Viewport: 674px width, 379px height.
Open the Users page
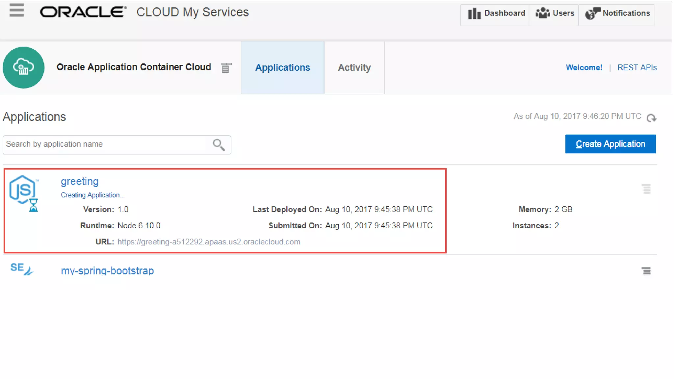click(555, 13)
